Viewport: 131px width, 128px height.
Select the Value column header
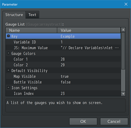coord(89,30)
